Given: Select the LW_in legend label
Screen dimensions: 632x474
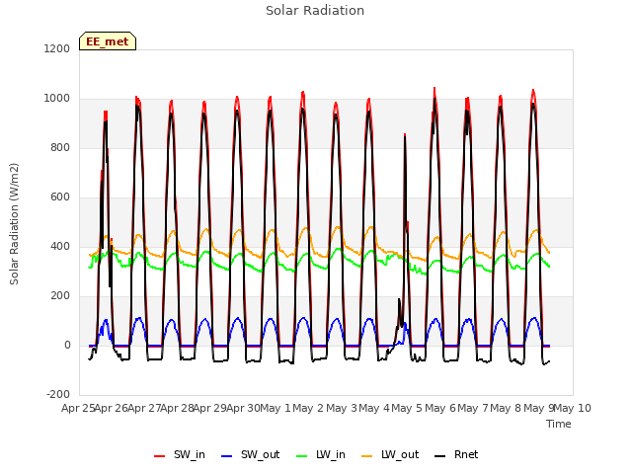Looking at the screenshot, I should coord(331,454).
